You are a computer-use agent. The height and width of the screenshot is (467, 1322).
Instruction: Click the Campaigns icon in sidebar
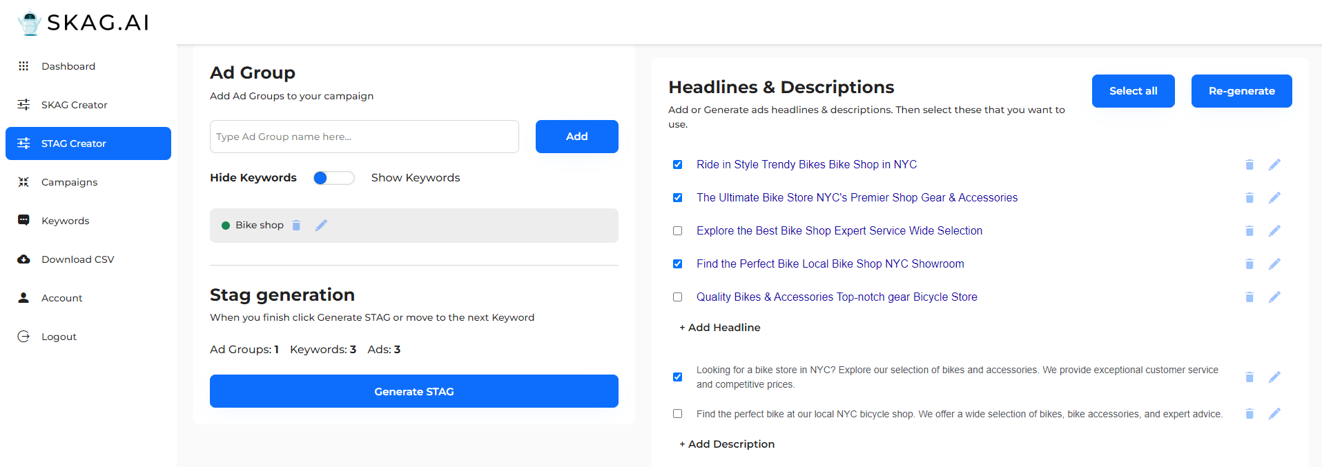(x=23, y=182)
